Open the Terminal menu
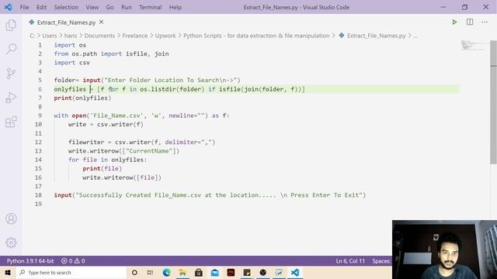The image size is (497, 279). [150, 7]
